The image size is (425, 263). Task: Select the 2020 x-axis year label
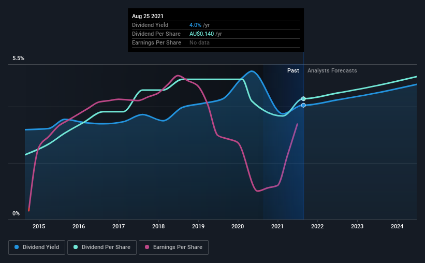[x=238, y=226]
